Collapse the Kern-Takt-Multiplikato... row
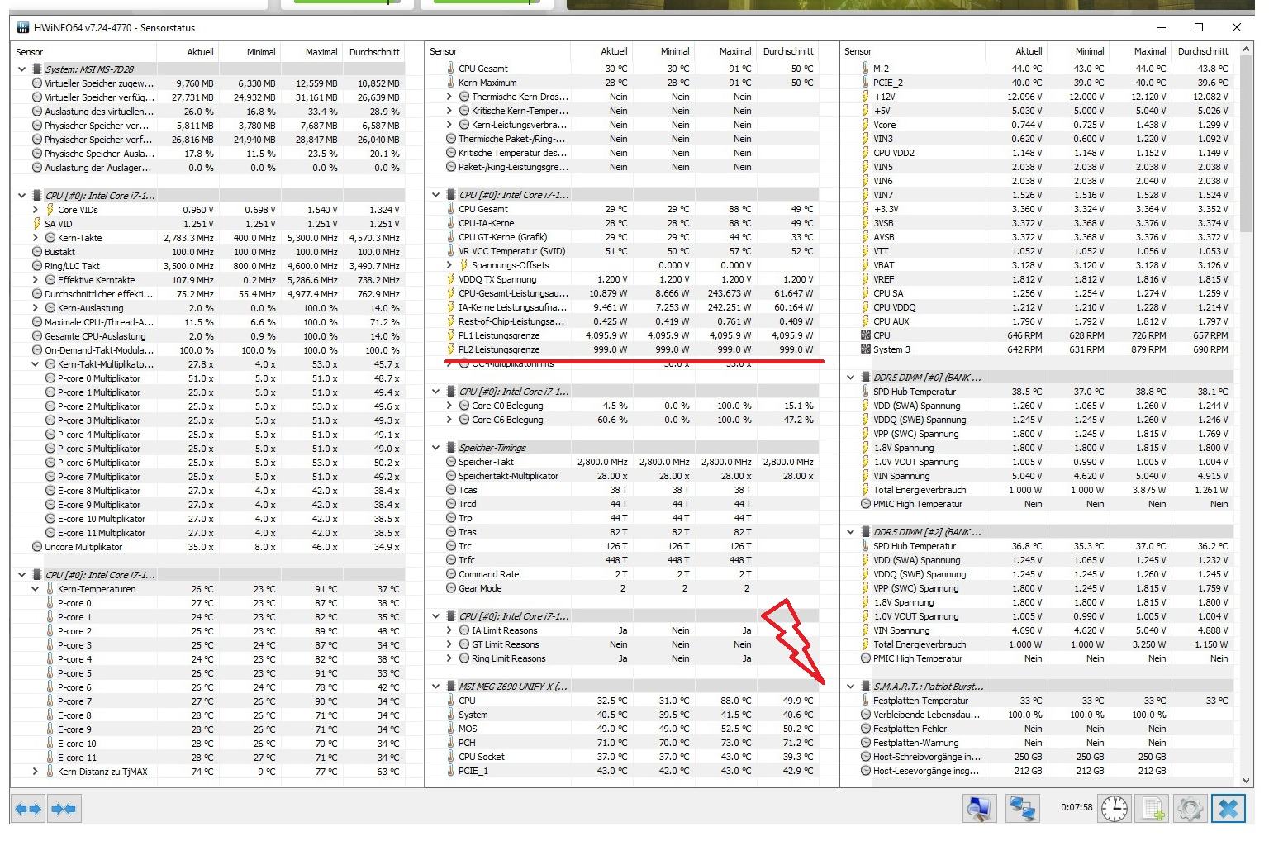Image resolution: width=1269 pixels, height=841 pixels. tap(36, 364)
